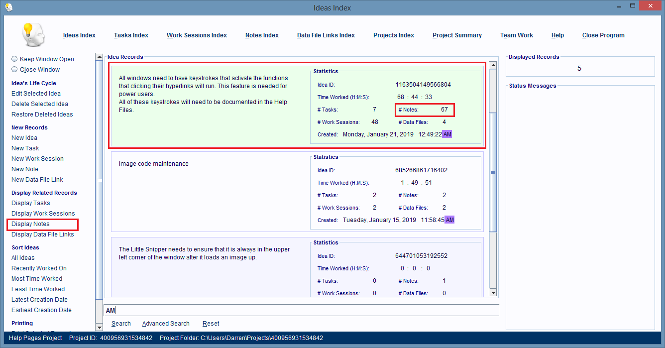665x348 pixels.
Task: Create a New Task
Action: click(25, 148)
